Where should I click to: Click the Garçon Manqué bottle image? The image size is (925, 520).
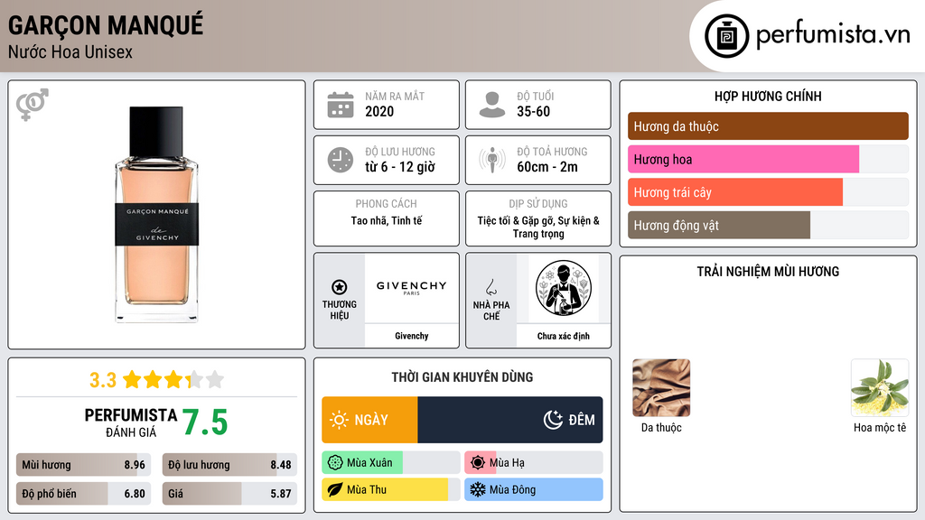156,215
